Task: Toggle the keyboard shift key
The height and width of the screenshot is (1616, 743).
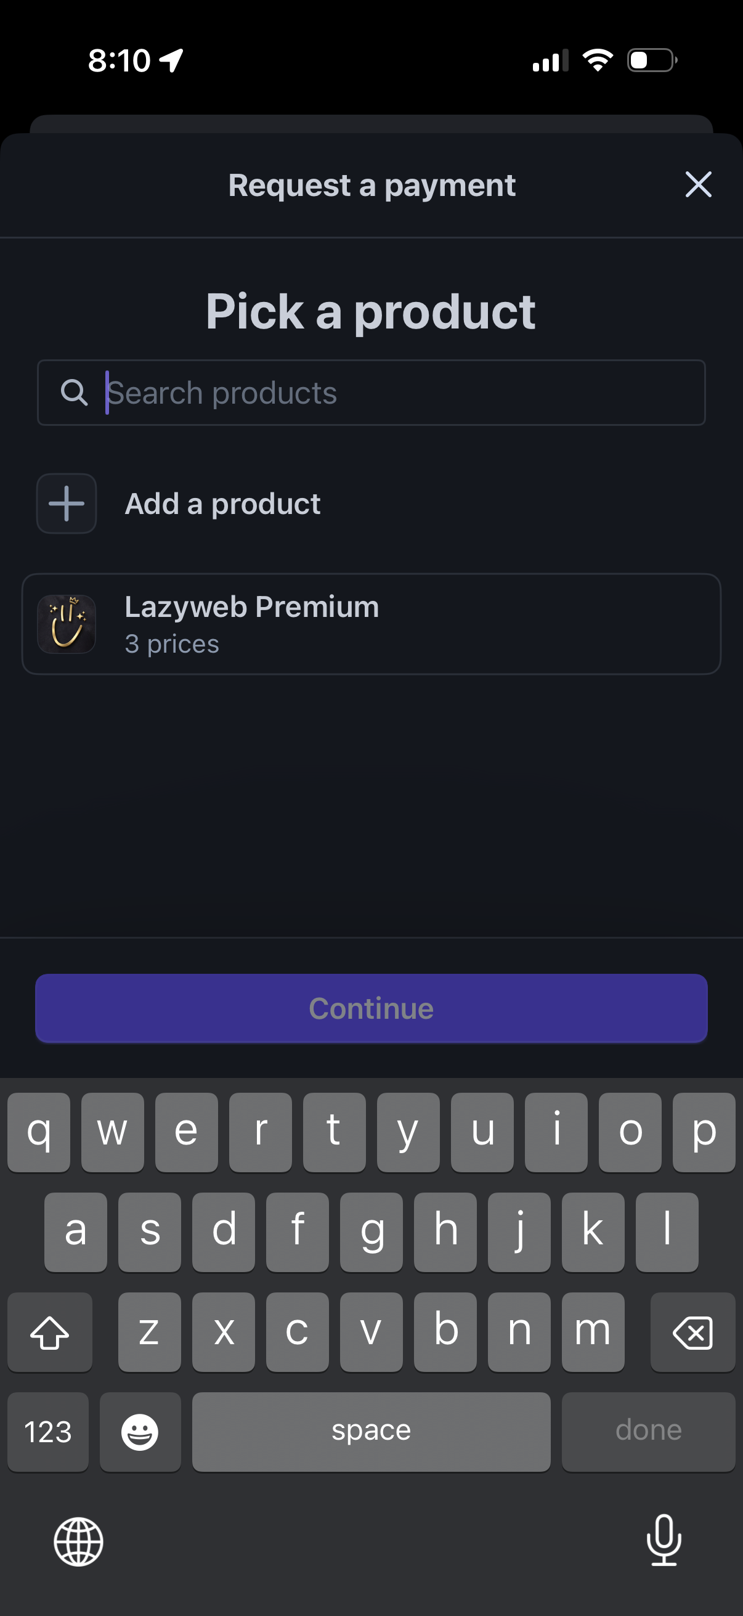Action: pos(49,1332)
